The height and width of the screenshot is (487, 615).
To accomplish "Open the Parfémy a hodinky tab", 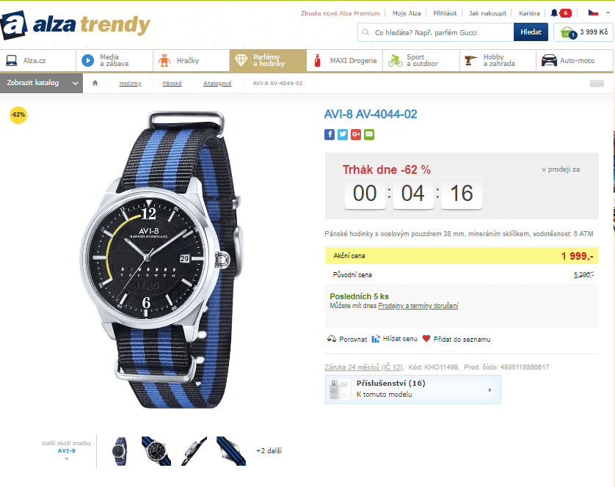I will click(267, 60).
